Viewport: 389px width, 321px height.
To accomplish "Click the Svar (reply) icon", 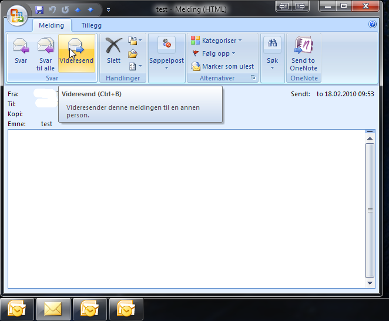I will coord(21,53).
